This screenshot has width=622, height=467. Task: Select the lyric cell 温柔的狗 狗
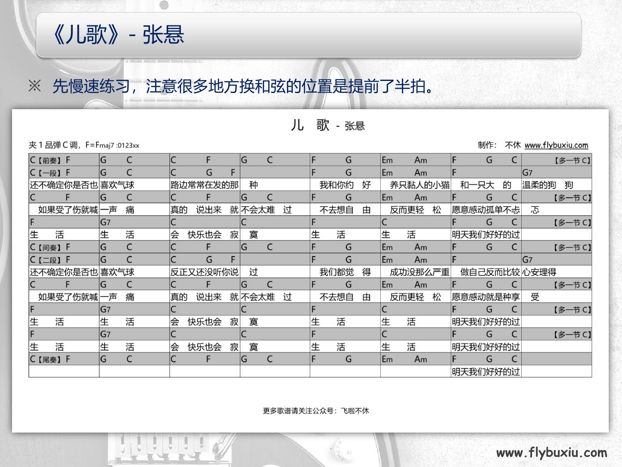click(x=556, y=185)
